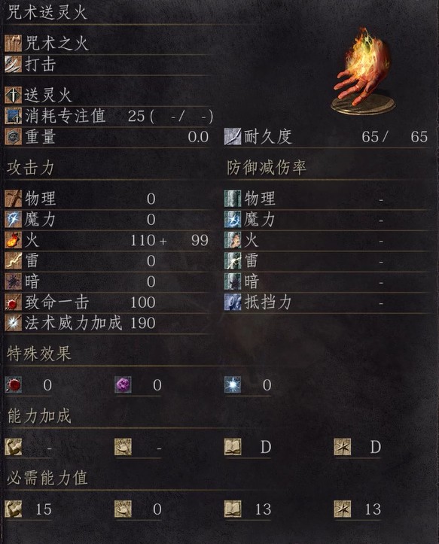Click the 耐久度 durability icon
This screenshot has height=544, width=439.
click(233, 137)
